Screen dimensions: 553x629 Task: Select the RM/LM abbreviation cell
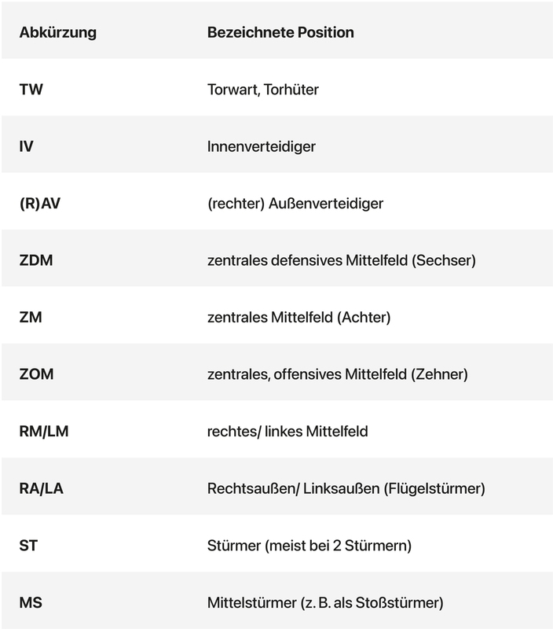point(44,432)
